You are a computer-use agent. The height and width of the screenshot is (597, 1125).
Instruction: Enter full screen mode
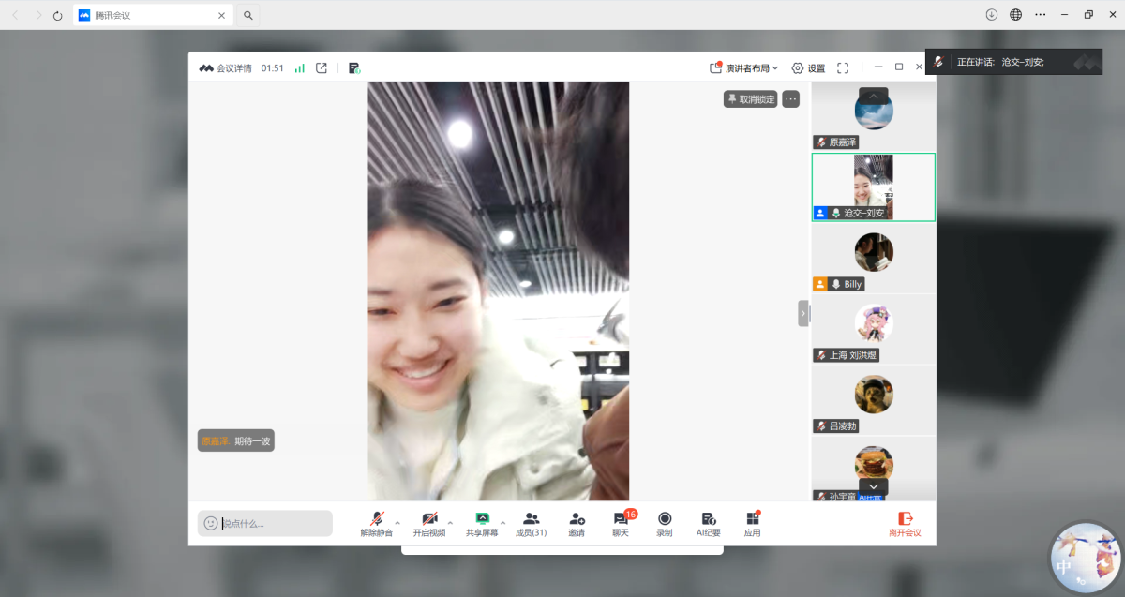(843, 68)
